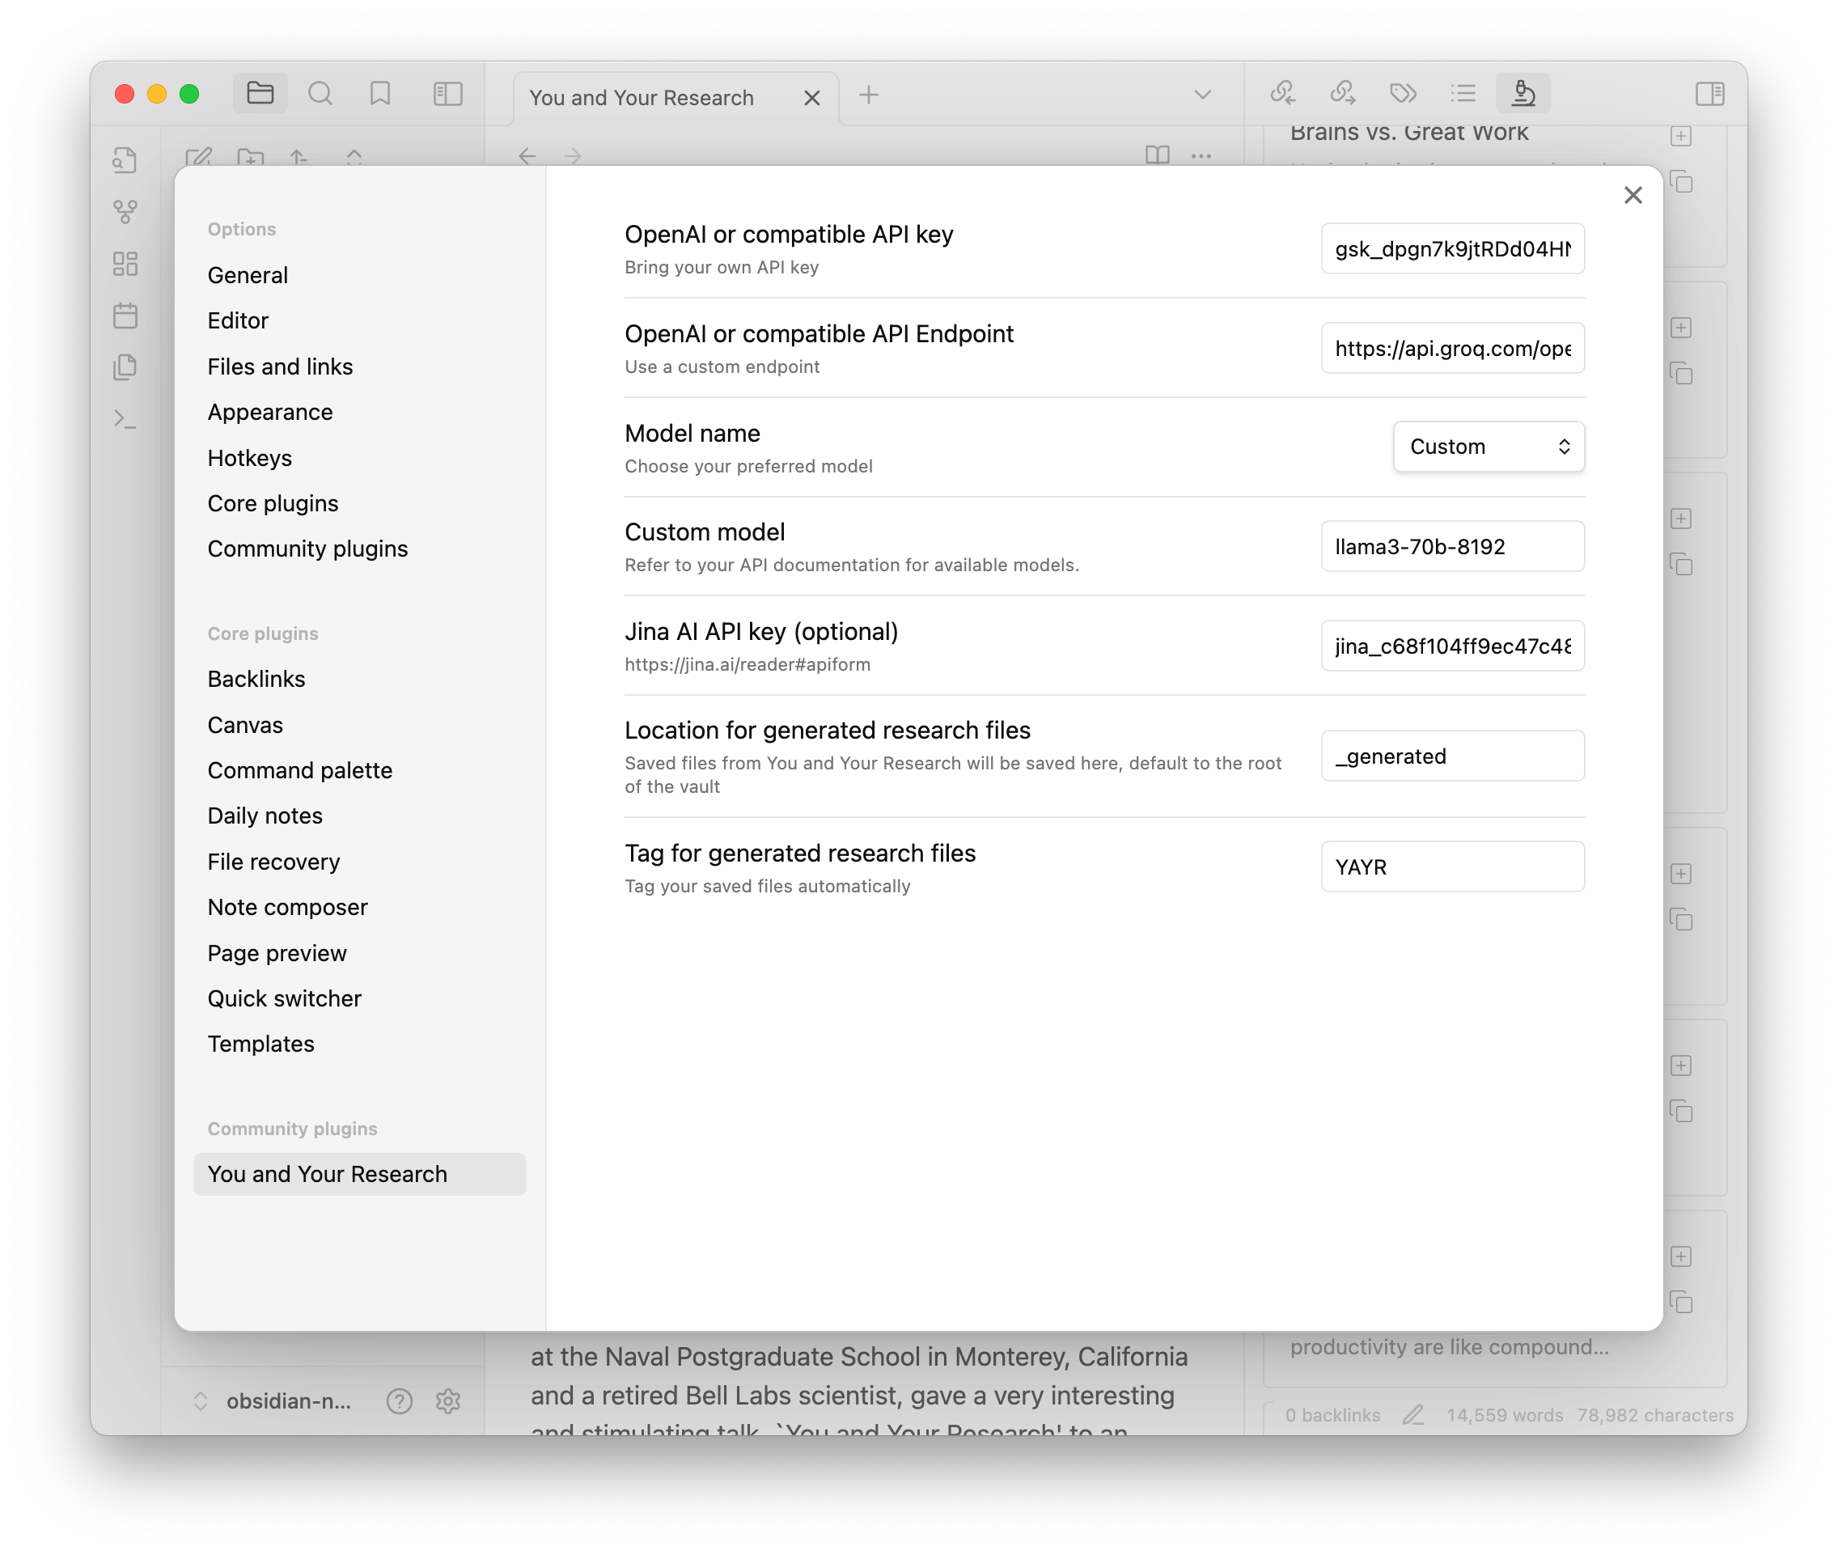Open the Model name Custom dropdown
This screenshot has height=1555, width=1838.
(x=1488, y=447)
